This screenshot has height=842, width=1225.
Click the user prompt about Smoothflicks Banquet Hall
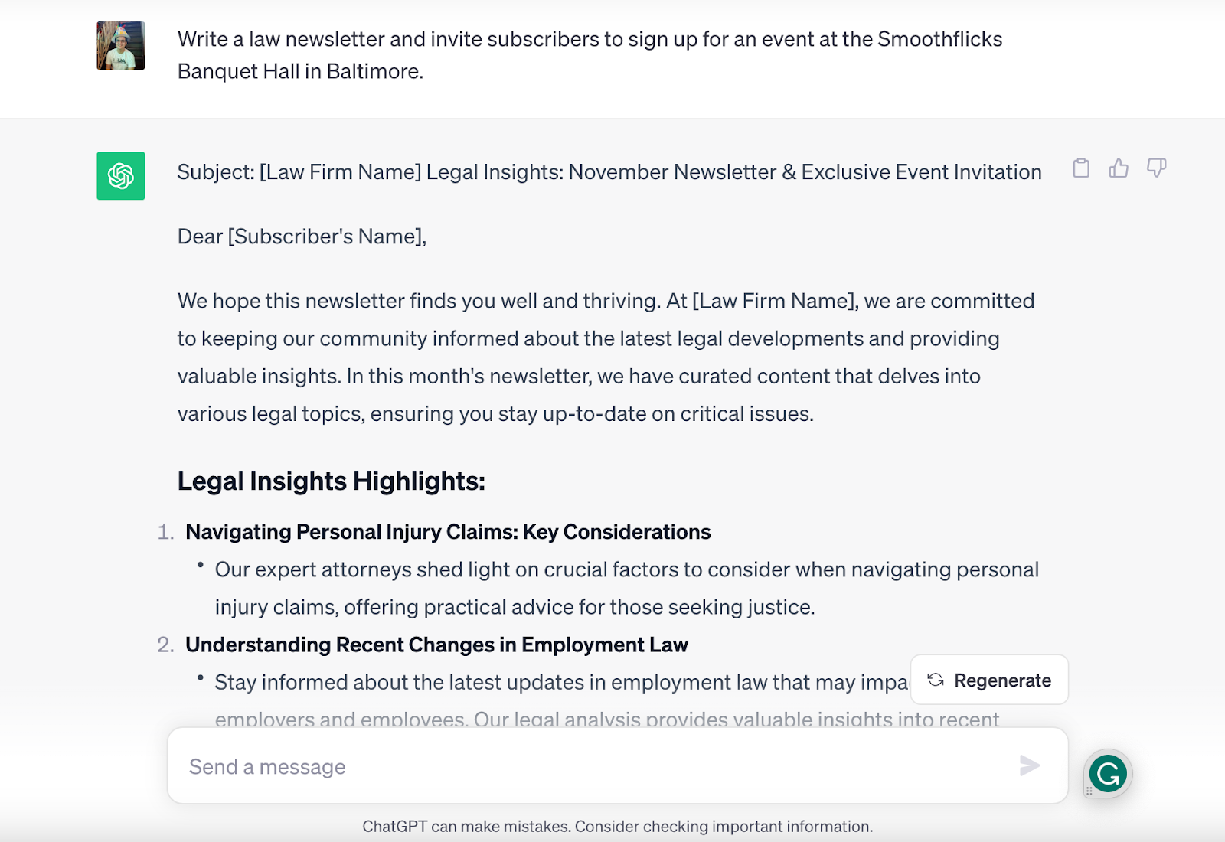[x=590, y=55]
